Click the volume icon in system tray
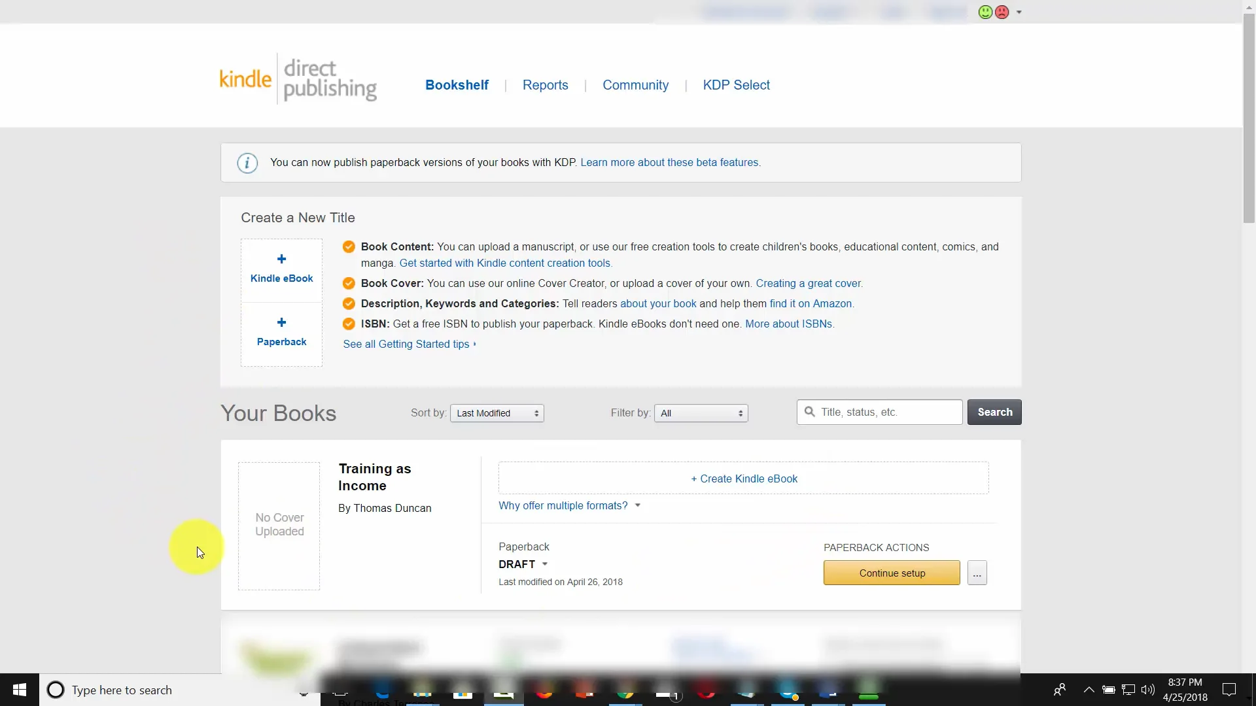Viewport: 1256px width, 706px height. coord(1148,690)
